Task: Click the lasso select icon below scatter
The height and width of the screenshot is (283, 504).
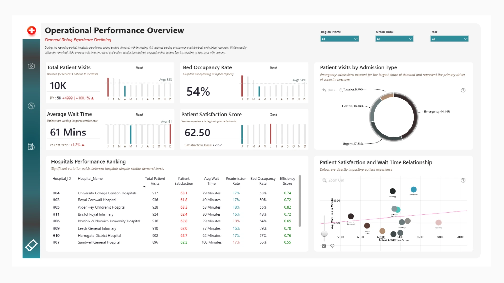Action: [x=332, y=246]
